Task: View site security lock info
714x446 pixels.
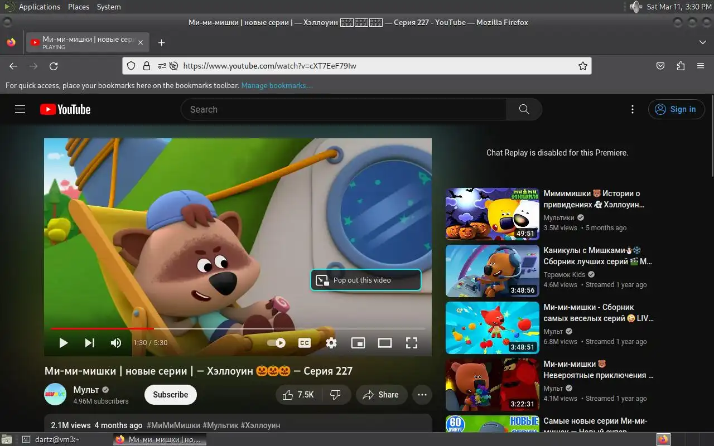Action: click(x=147, y=66)
